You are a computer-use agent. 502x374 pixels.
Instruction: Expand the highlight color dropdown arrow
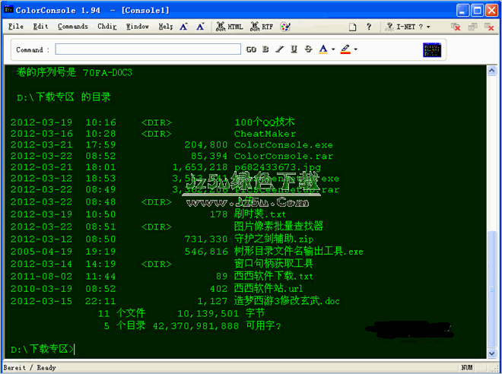coord(355,49)
